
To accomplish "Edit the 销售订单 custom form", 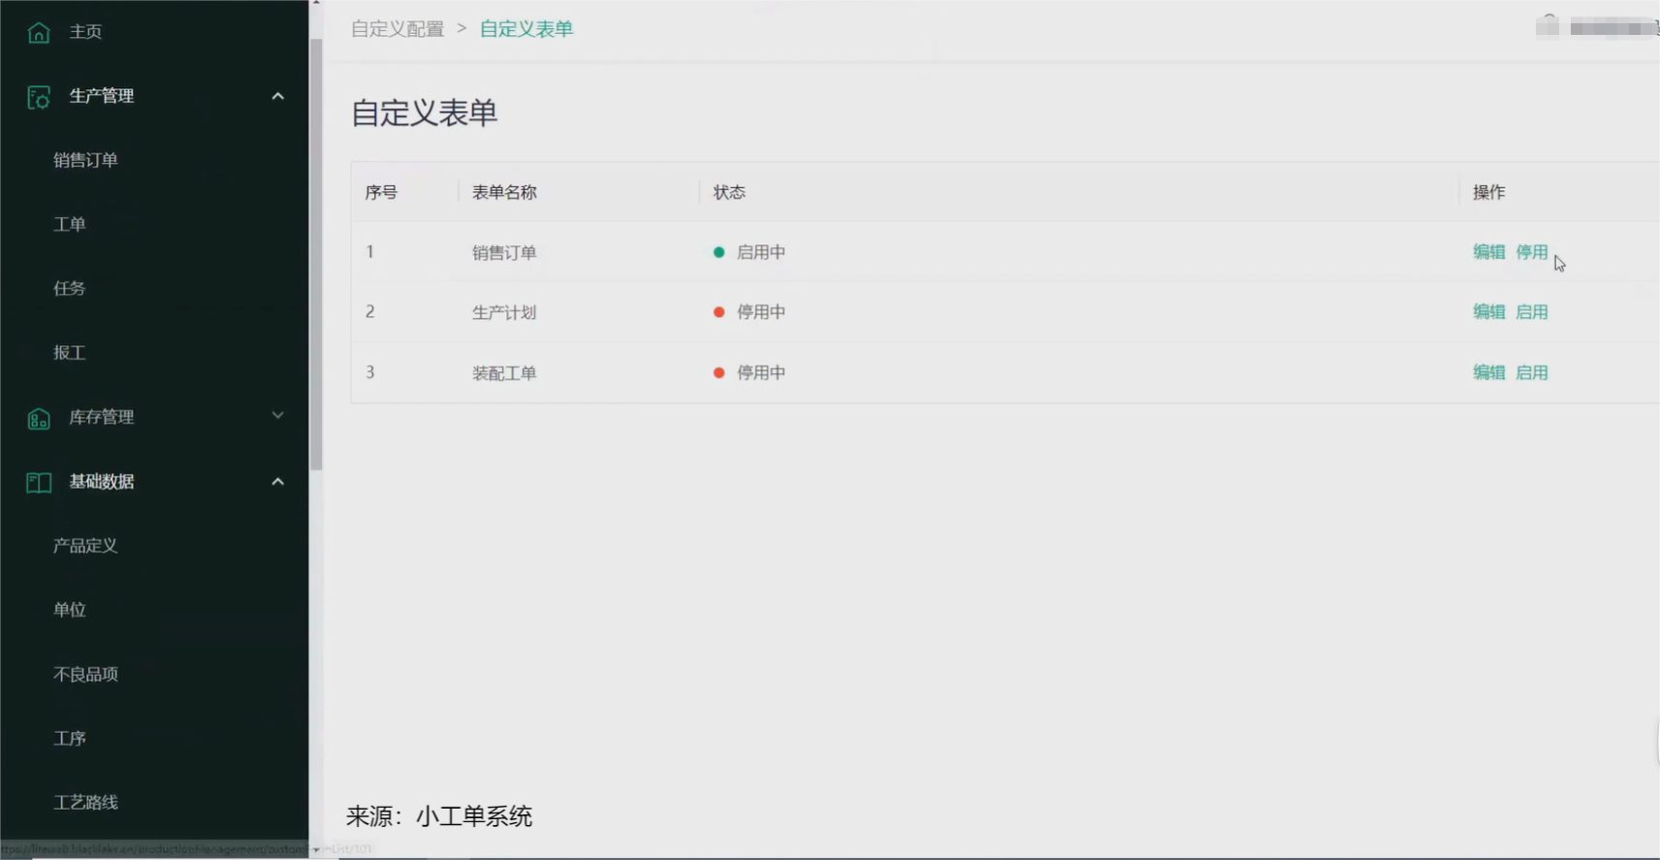I will pos(1488,252).
